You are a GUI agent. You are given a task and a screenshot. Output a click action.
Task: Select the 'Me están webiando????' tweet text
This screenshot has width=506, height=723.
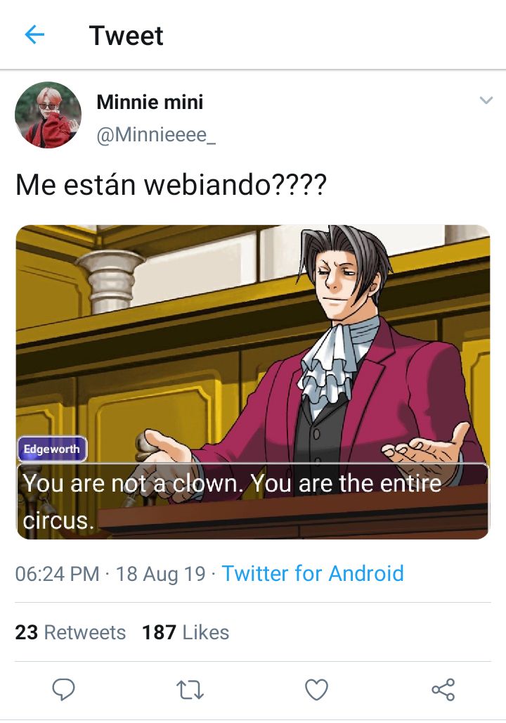(x=171, y=184)
